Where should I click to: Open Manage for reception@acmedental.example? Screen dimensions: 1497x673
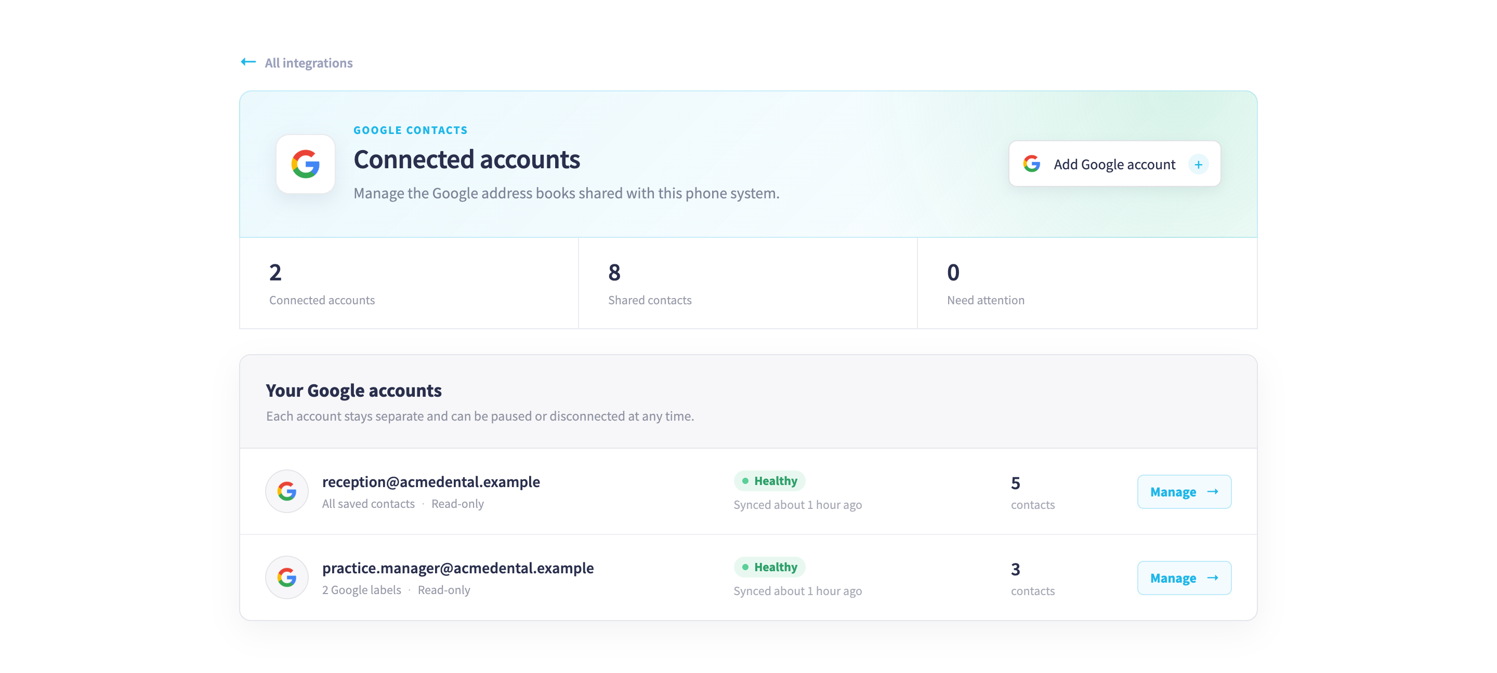[x=1184, y=491]
